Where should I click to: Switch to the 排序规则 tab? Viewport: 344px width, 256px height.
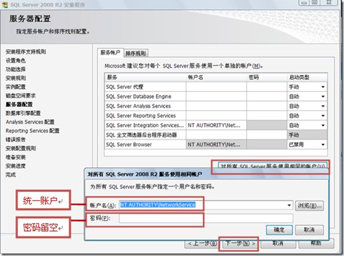coord(136,53)
